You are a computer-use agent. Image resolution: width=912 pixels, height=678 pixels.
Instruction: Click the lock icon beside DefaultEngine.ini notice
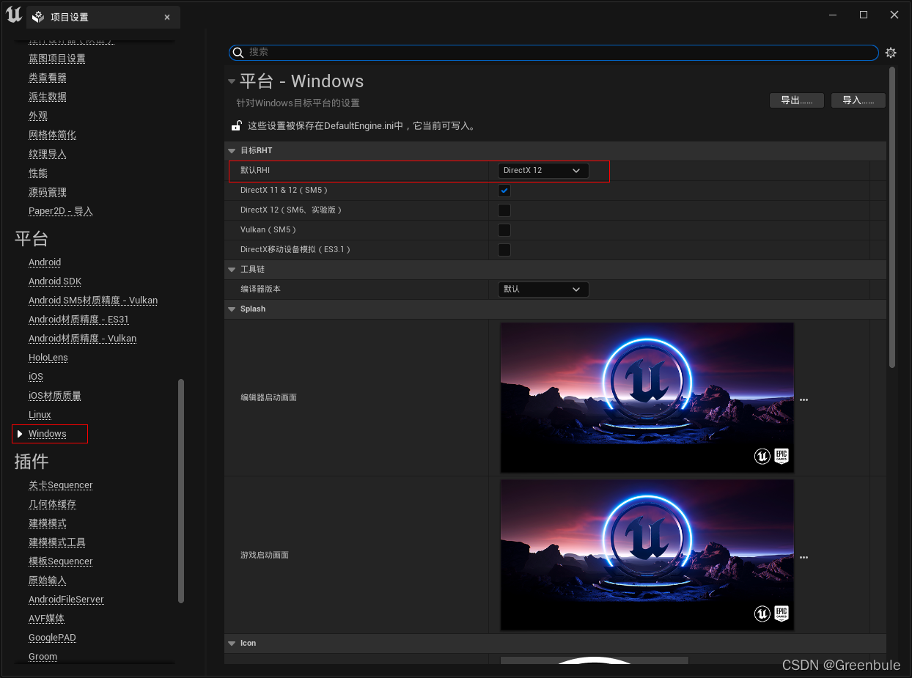pos(236,125)
